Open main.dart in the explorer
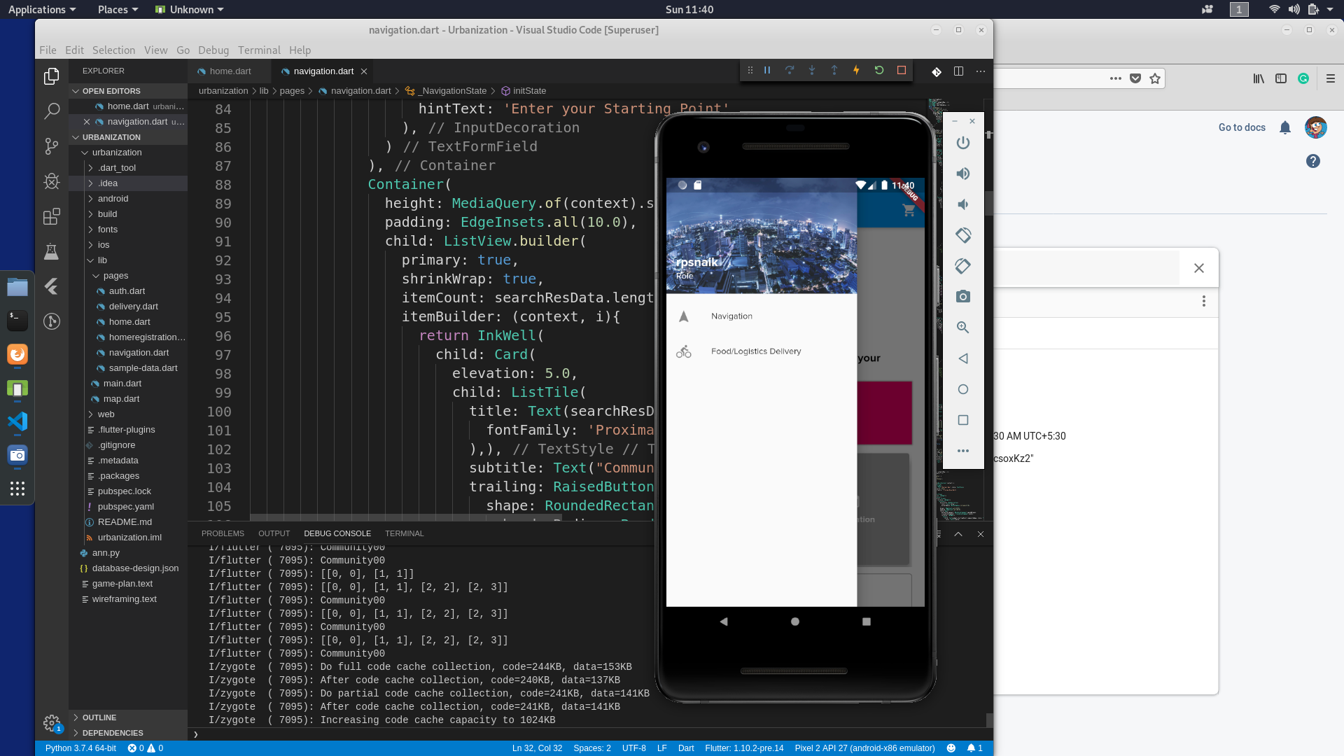The height and width of the screenshot is (756, 1344). [x=122, y=384]
